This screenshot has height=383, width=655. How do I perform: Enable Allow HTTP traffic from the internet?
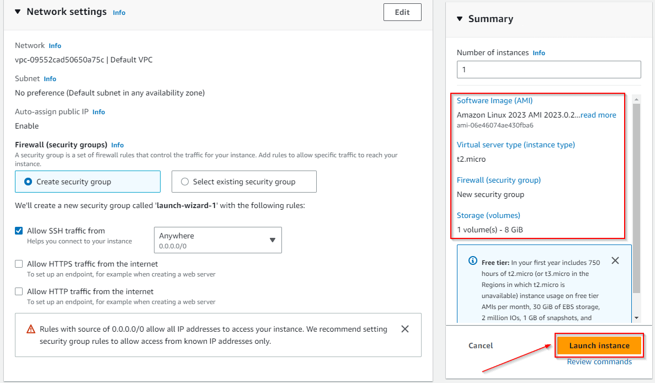(x=18, y=291)
